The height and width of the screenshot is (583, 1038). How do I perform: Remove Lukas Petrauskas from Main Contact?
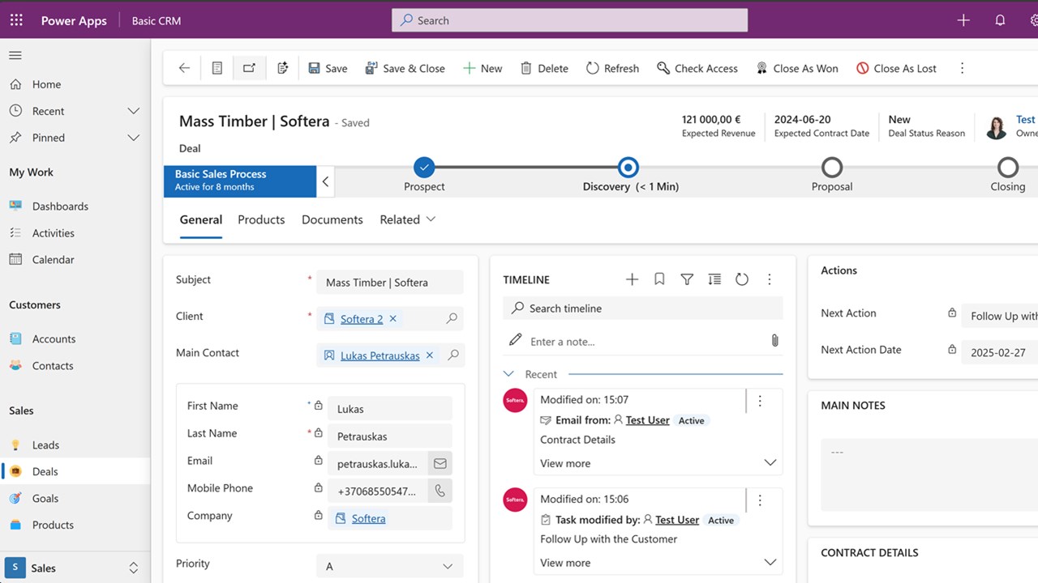pos(430,355)
